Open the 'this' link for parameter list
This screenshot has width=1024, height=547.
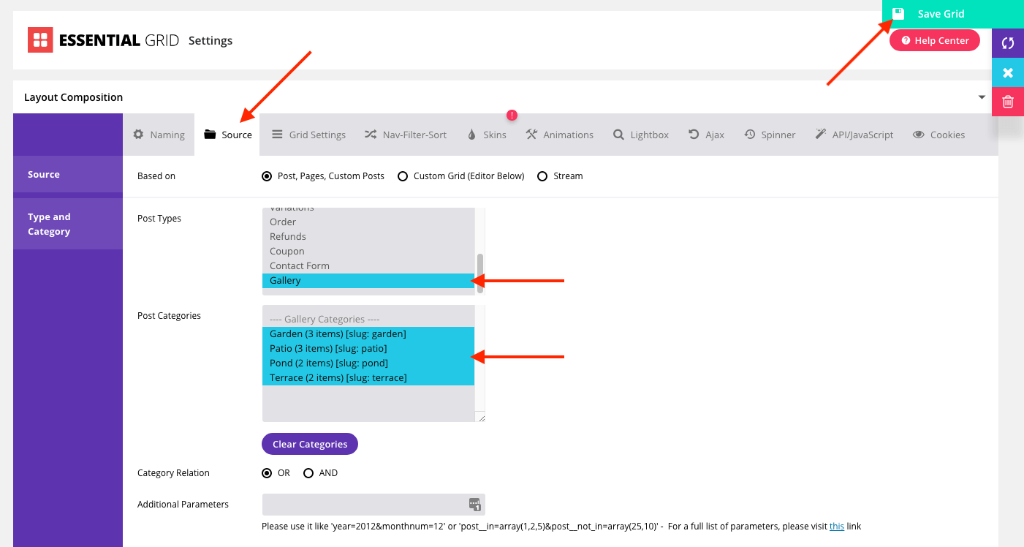coord(837,526)
